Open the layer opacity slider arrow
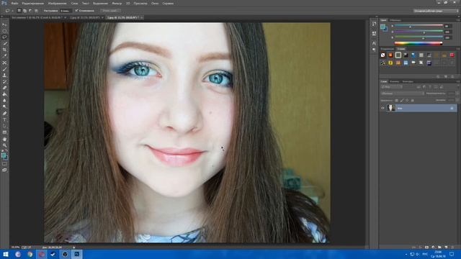The width and height of the screenshot is (461, 259). coord(457,94)
